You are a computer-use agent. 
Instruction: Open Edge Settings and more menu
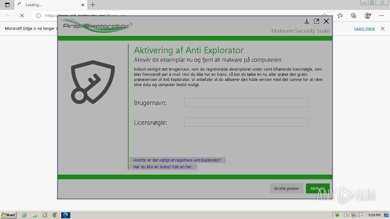click(x=381, y=16)
